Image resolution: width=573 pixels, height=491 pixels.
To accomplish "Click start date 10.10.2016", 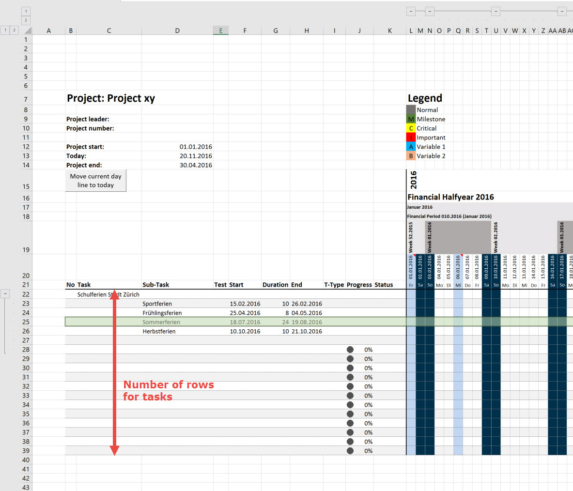I will pyautogui.click(x=245, y=331).
